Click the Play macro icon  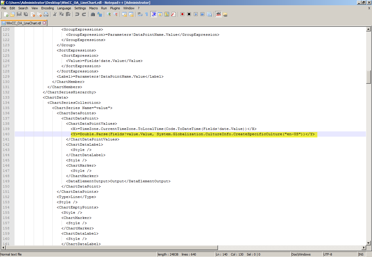click(x=196, y=14)
